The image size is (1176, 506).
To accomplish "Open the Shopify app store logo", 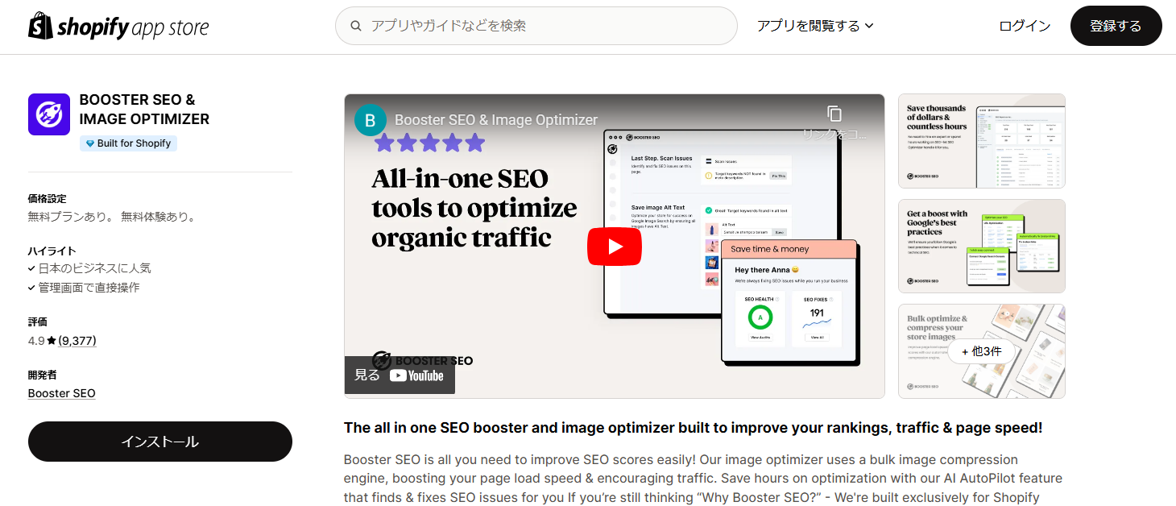I will click(118, 27).
